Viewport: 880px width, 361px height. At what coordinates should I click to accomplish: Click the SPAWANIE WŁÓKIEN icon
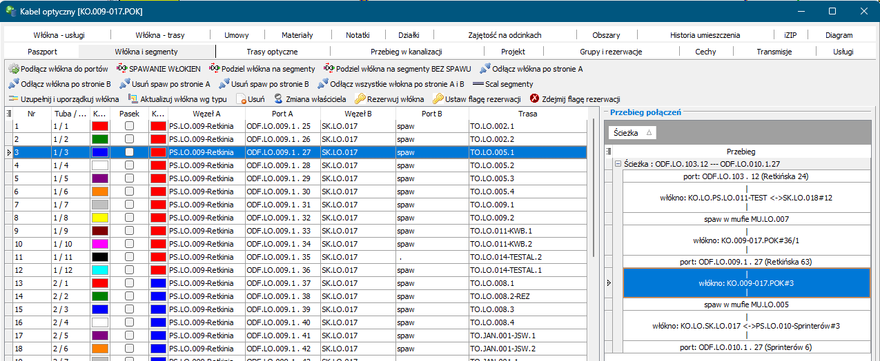(122, 69)
